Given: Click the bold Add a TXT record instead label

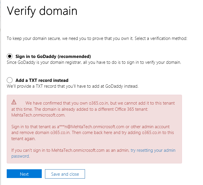Looking at the screenshot, I should [42, 80].
